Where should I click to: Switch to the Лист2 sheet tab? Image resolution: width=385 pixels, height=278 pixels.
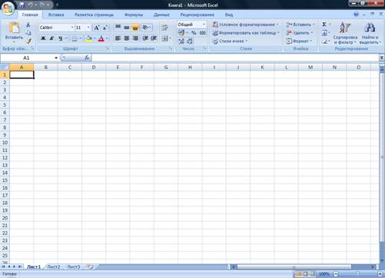pos(54,267)
